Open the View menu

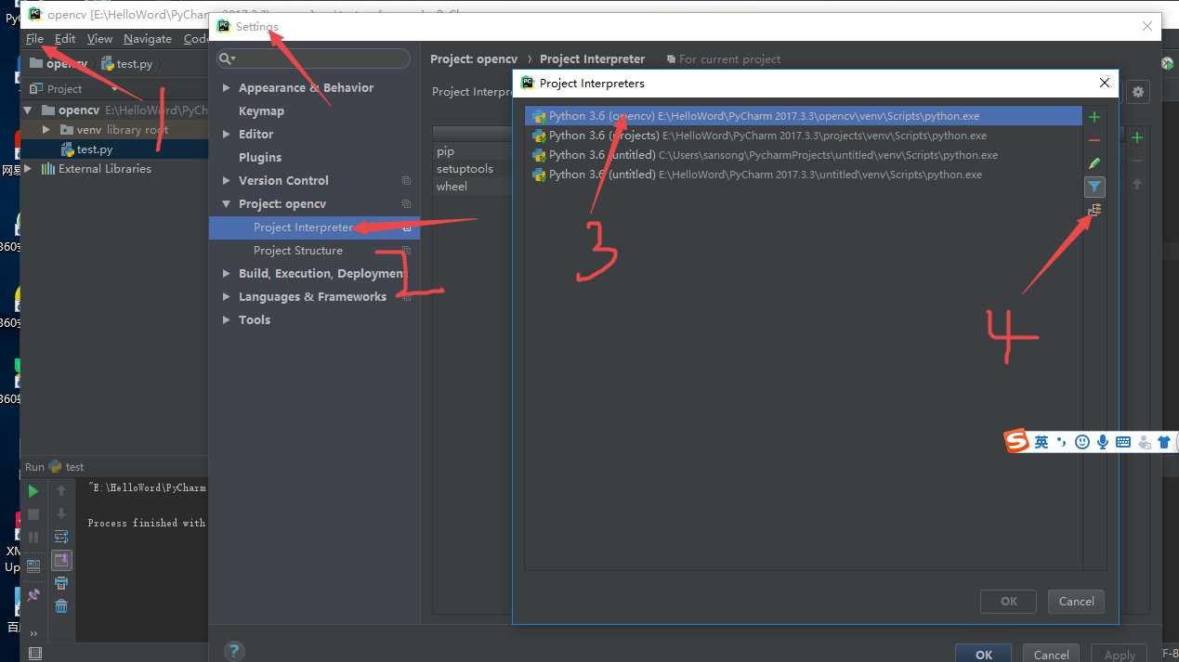99,38
